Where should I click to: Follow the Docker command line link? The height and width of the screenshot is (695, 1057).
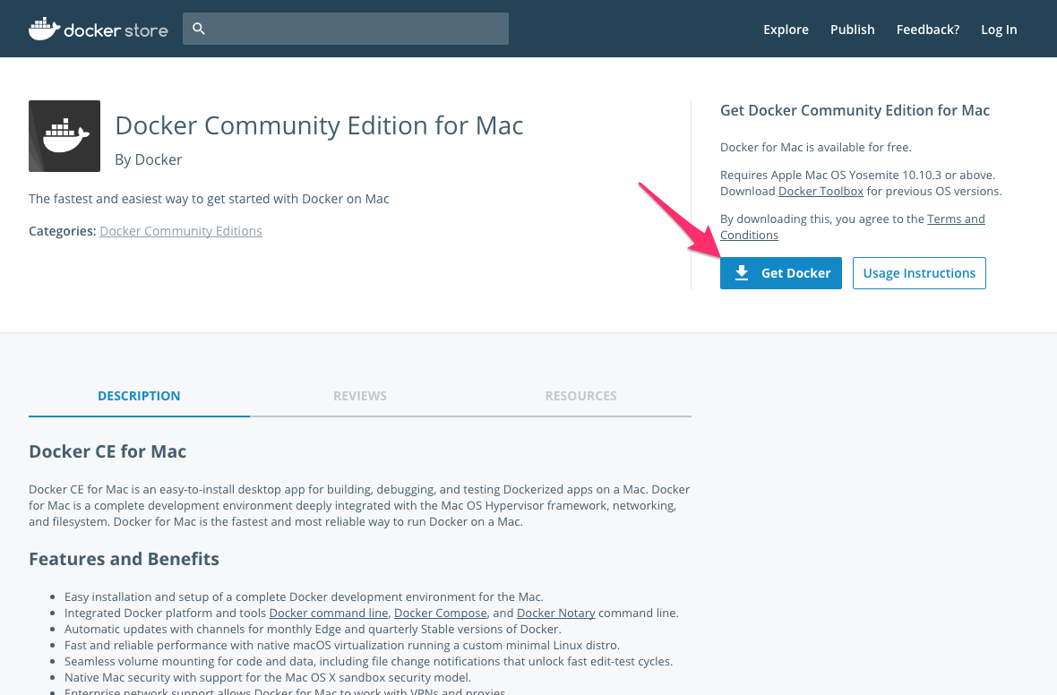(x=329, y=613)
